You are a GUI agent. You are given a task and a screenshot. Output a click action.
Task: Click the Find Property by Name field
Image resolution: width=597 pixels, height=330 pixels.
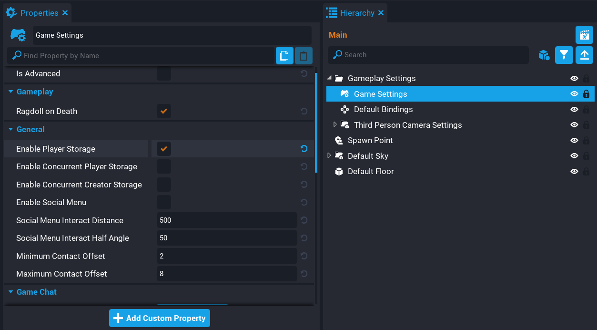143,56
